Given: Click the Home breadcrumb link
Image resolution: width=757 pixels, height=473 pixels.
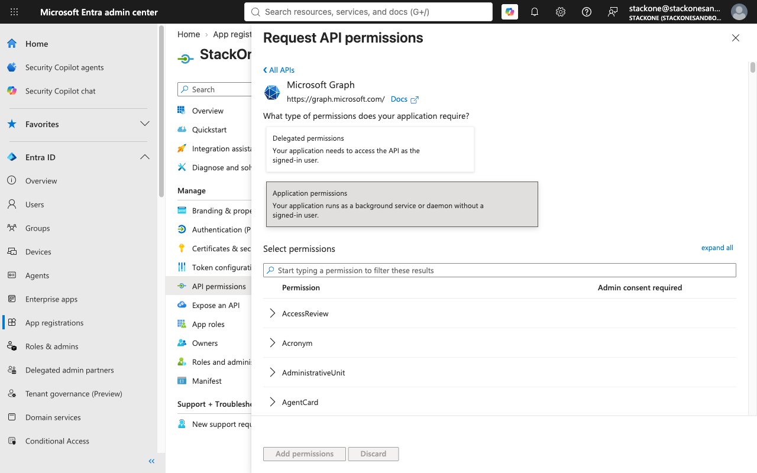Looking at the screenshot, I should pyautogui.click(x=189, y=34).
